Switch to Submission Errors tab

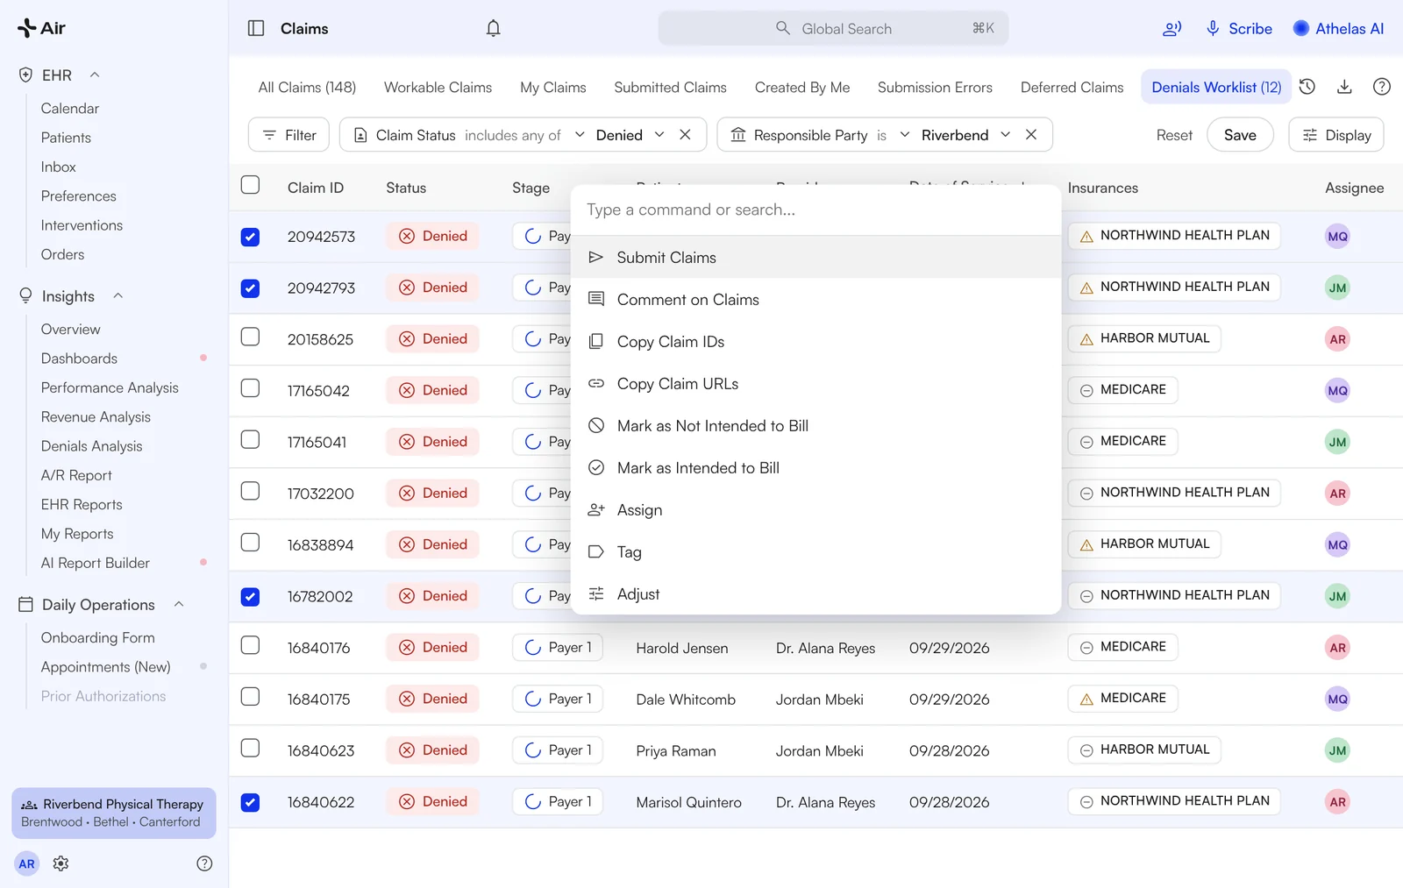pos(935,87)
